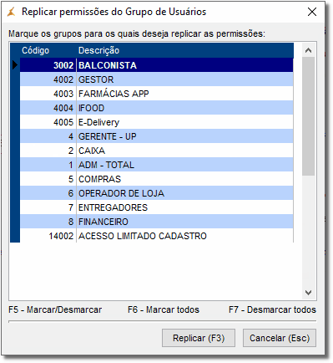The width and height of the screenshot is (333, 363).
Task: Click the current-row arrow indicator beside BALCONISTA
Action: (x=15, y=65)
